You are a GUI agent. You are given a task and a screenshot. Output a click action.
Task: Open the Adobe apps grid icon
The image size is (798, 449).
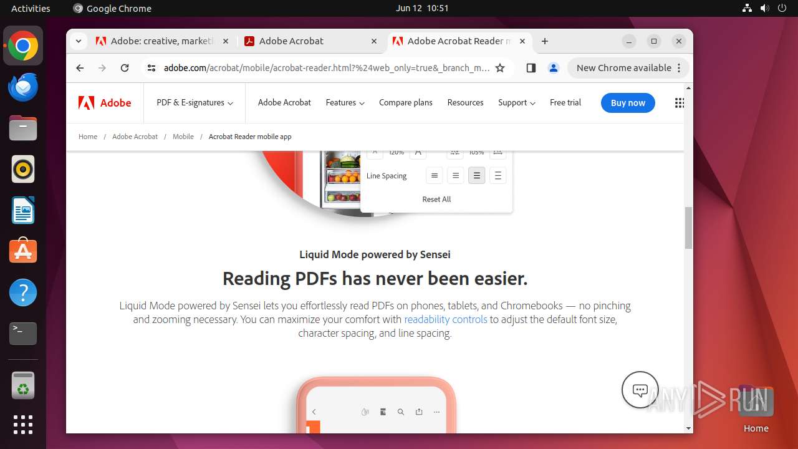pyautogui.click(x=680, y=103)
